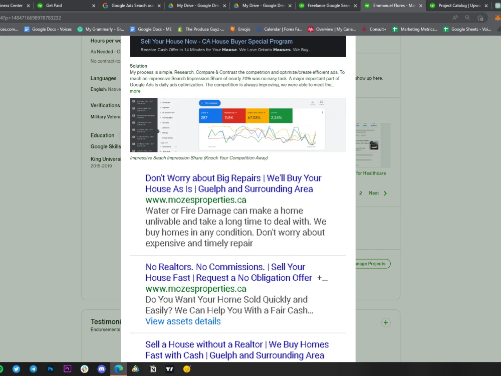Click the sleeping emoji taskbar icon
This screenshot has height=376, width=501.
(187, 369)
